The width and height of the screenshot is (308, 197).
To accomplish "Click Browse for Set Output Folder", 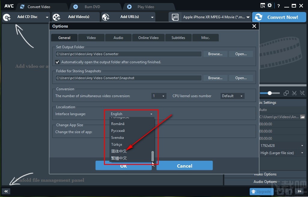I will [x=215, y=54].
